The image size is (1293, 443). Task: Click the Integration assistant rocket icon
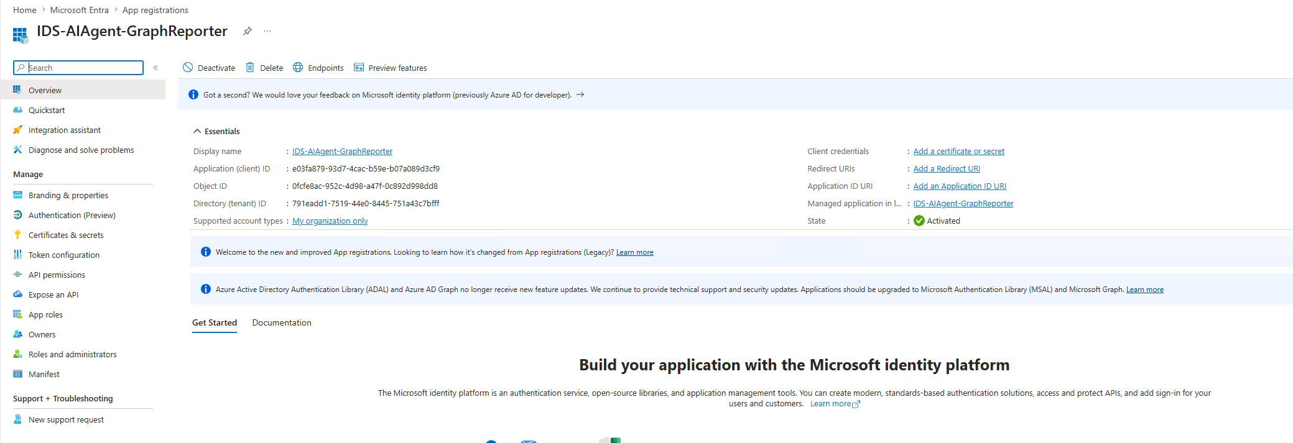coord(17,129)
